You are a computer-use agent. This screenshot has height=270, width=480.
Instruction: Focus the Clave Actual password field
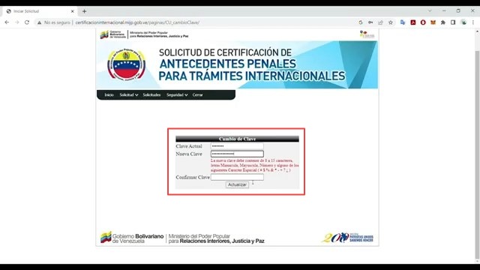click(237, 146)
